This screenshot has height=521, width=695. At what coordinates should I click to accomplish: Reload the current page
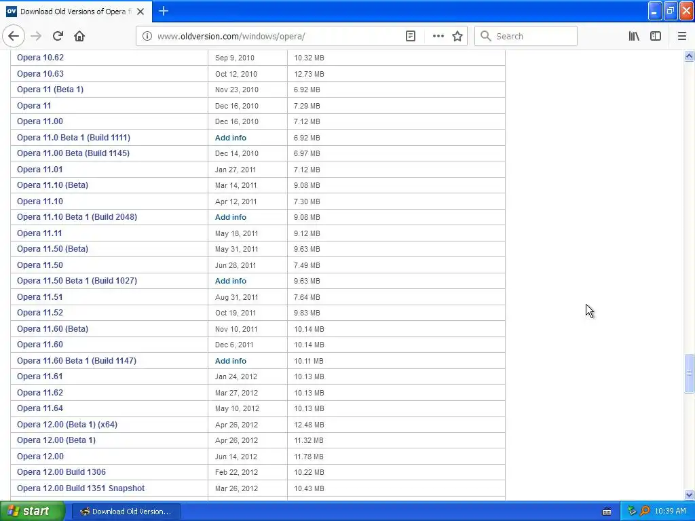58,37
